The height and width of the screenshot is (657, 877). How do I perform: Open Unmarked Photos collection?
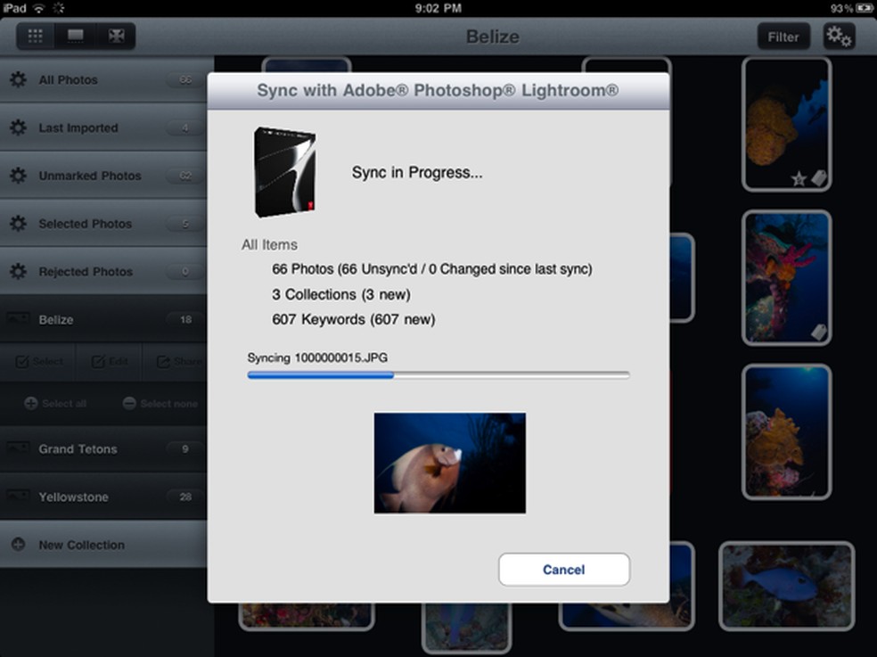(103, 176)
